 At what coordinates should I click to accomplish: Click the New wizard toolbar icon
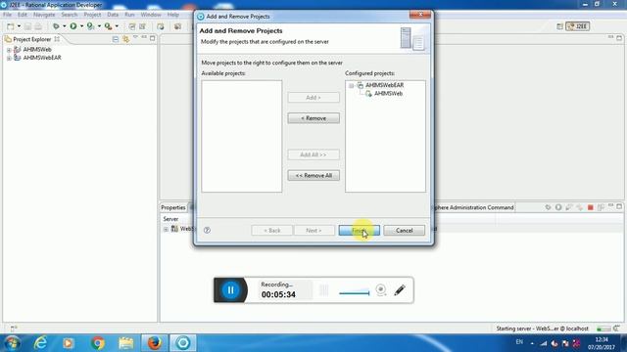coord(11,26)
